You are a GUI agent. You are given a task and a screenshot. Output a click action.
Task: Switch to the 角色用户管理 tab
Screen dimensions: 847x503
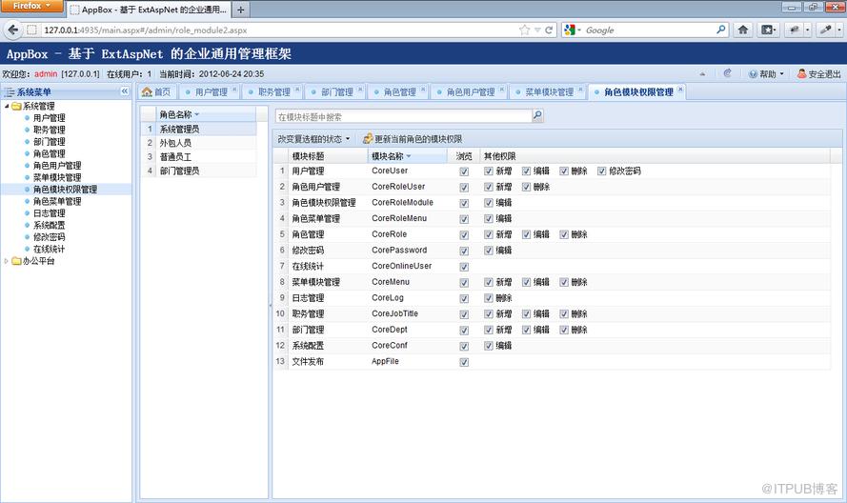[470, 92]
